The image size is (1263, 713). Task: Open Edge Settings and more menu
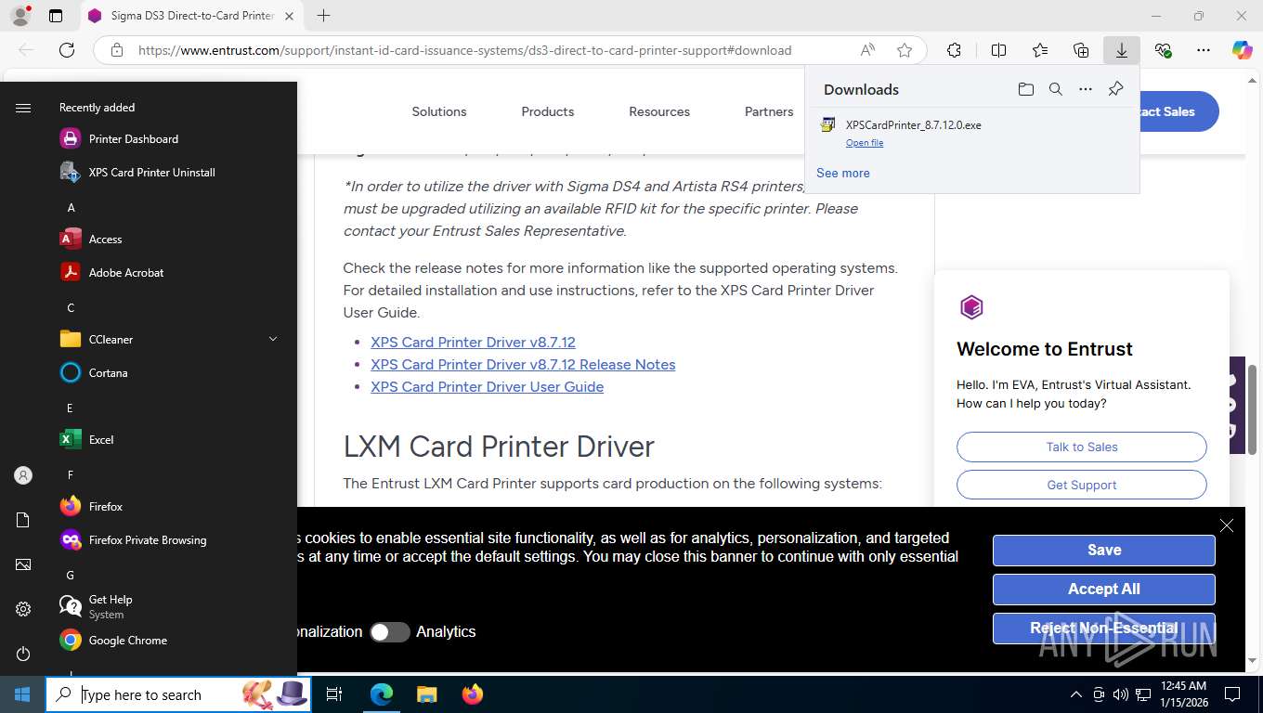[x=1204, y=50]
